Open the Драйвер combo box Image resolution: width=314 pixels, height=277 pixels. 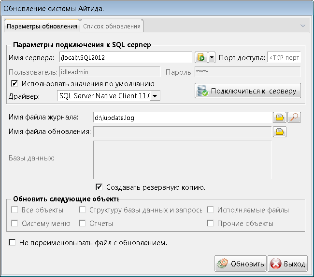tap(109, 96)
